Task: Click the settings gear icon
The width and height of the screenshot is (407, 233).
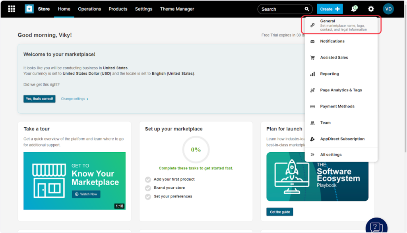Action: click(x=371, y=9)
